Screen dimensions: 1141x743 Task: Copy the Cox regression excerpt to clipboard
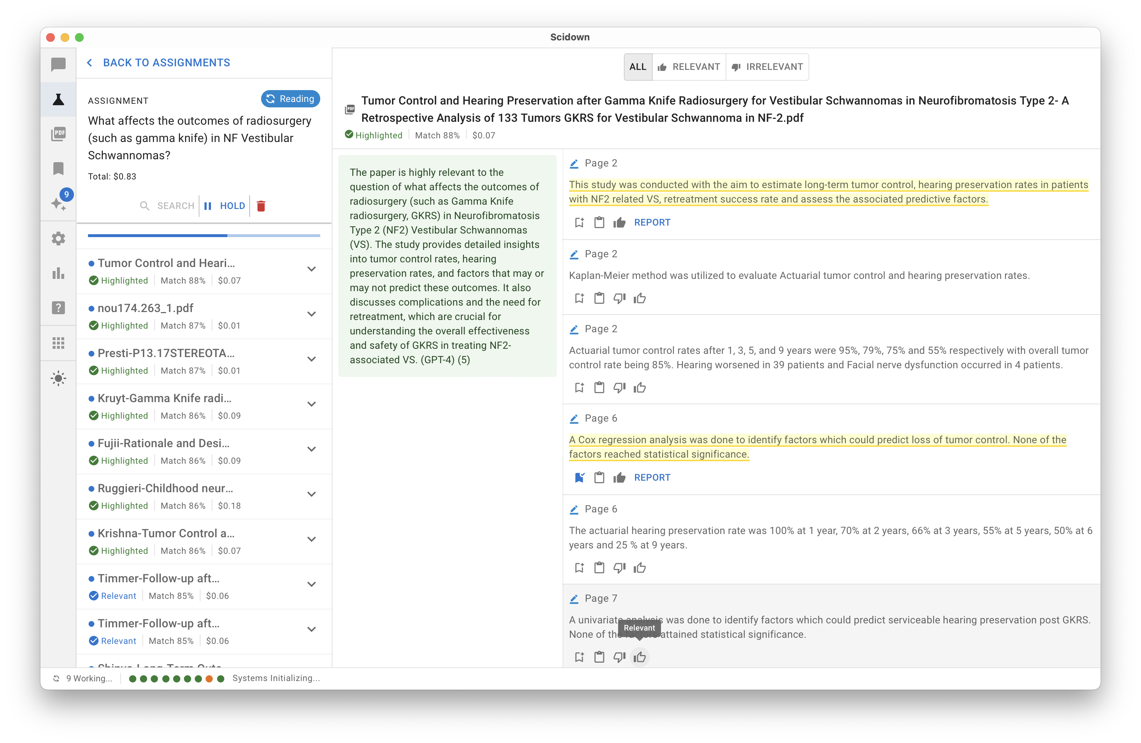coord(599,477)
